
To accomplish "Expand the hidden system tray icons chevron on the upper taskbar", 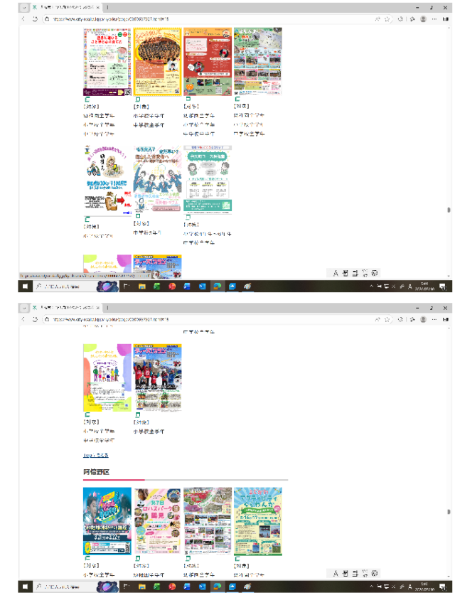I will pos(371,286).
